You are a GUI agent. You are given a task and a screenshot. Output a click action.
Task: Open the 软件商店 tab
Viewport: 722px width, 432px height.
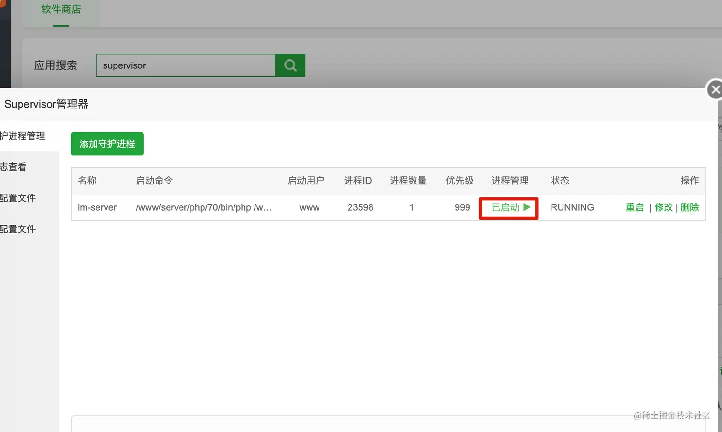[x=61, y=10]
